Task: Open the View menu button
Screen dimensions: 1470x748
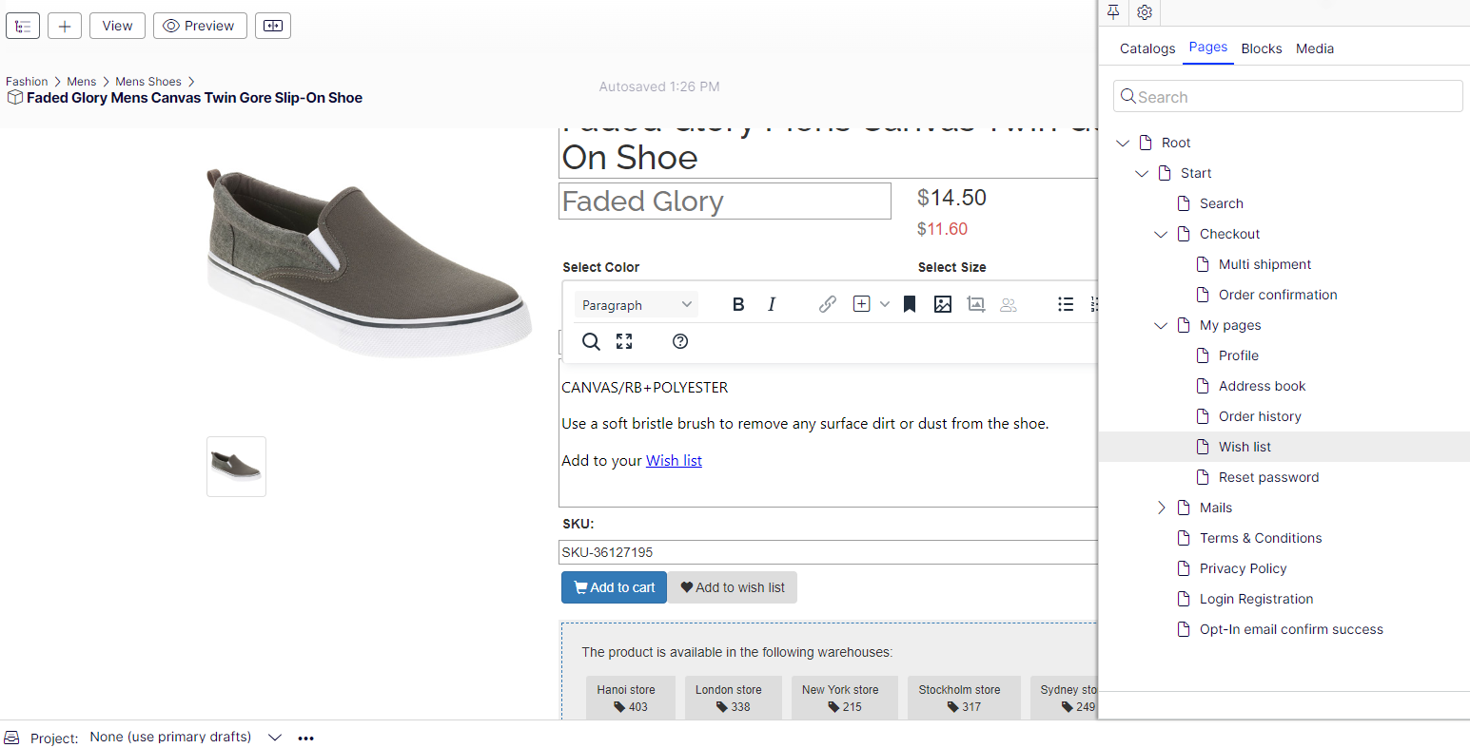Action: point(117,26)
